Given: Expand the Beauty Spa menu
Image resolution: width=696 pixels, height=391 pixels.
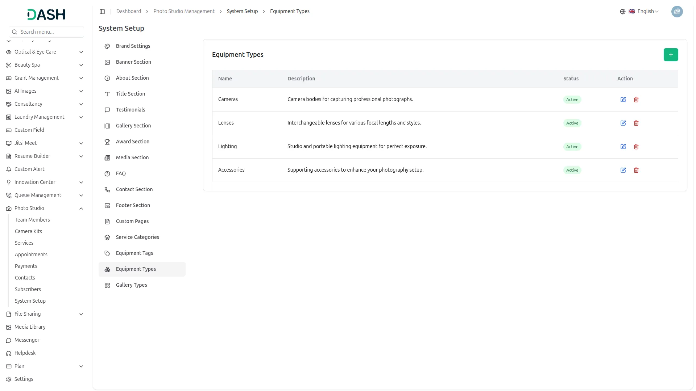Looking at the screenshot, I should [x=81, y=65].
